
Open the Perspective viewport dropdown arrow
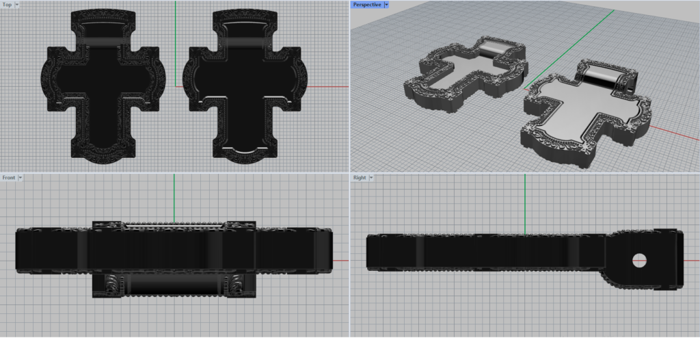pyautogui.click(x=386, y=5)
